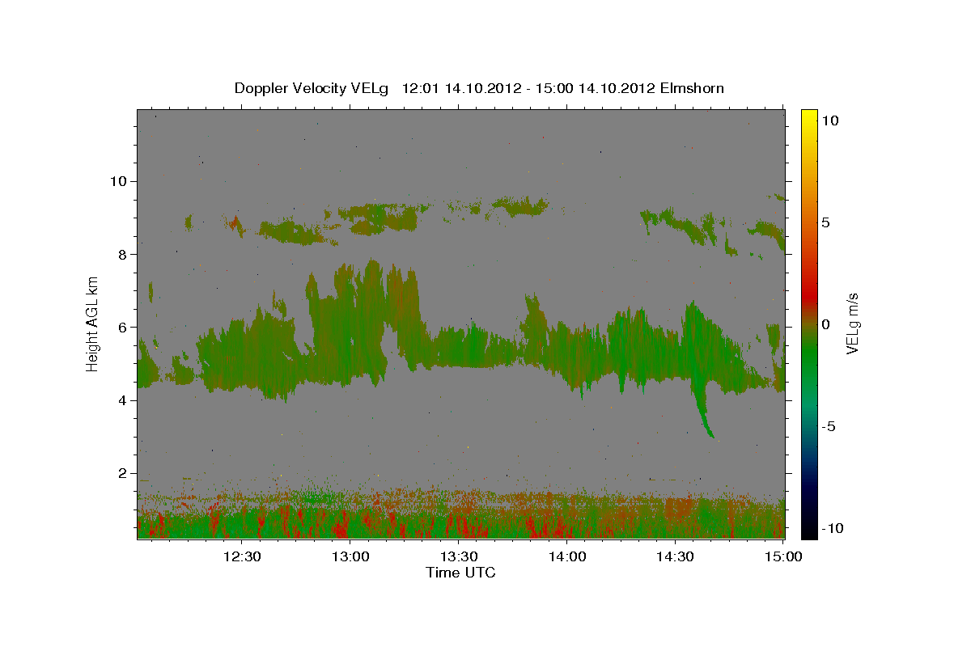Click the plot title 'Doppler Velocity VELg'

tap(312, 88)
